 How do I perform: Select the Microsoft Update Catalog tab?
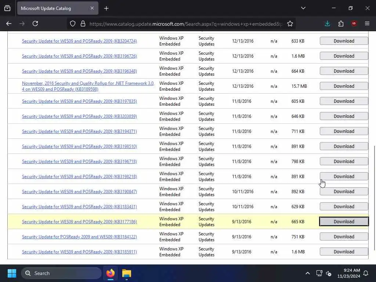(58, 8)
